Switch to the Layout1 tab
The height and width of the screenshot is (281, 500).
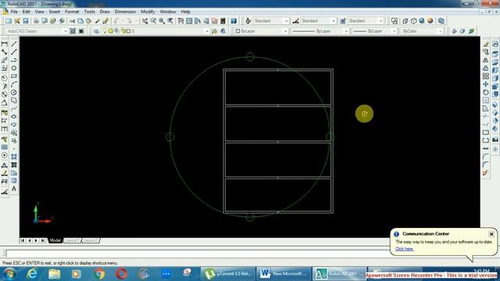pos(72,240)
